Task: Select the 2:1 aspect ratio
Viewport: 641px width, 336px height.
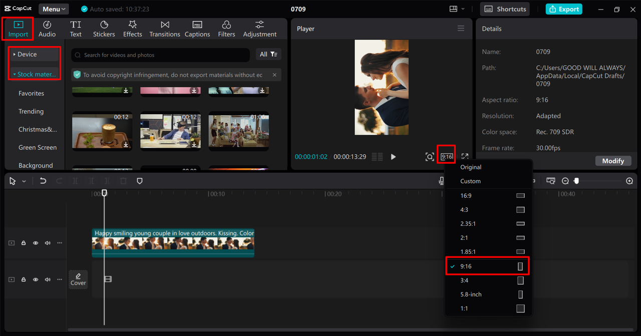Action: click(488, 238)
